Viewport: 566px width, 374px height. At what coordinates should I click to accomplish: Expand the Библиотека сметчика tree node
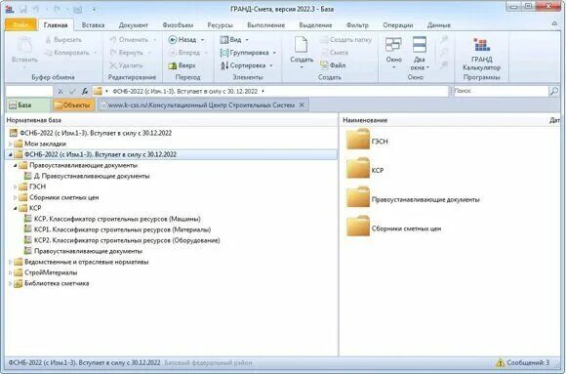(x=10, y=283)
